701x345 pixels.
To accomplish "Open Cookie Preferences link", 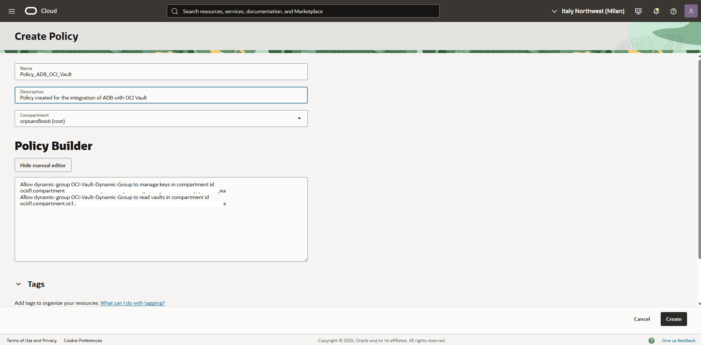I will click(x=83, y=341).
